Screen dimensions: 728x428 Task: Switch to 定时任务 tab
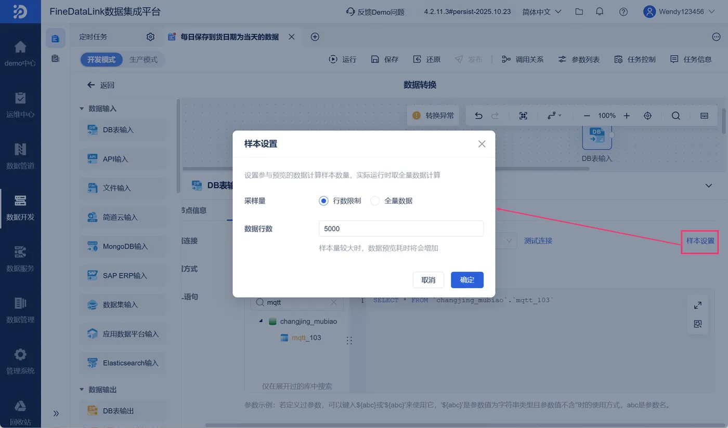(x=94, y=37)
